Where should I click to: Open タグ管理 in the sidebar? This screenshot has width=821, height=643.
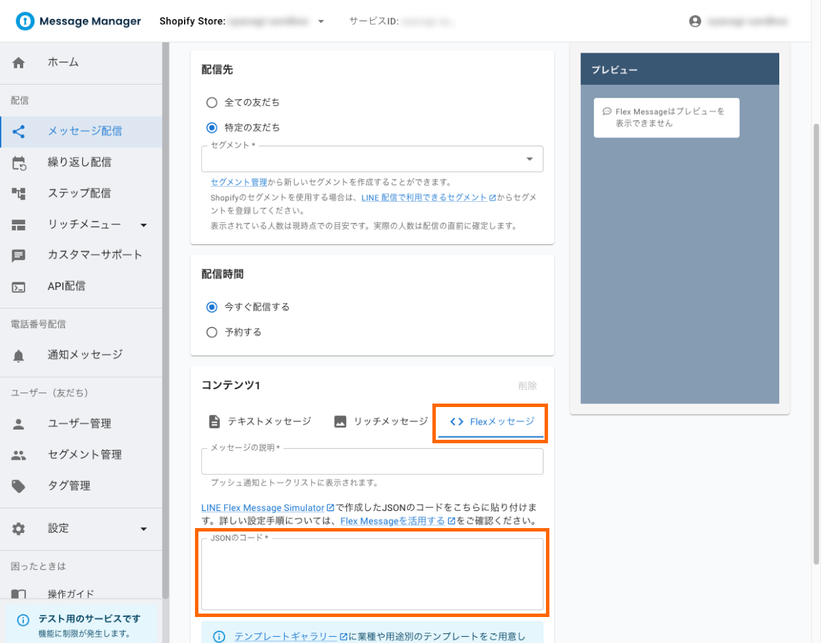(x=81, y=486)
